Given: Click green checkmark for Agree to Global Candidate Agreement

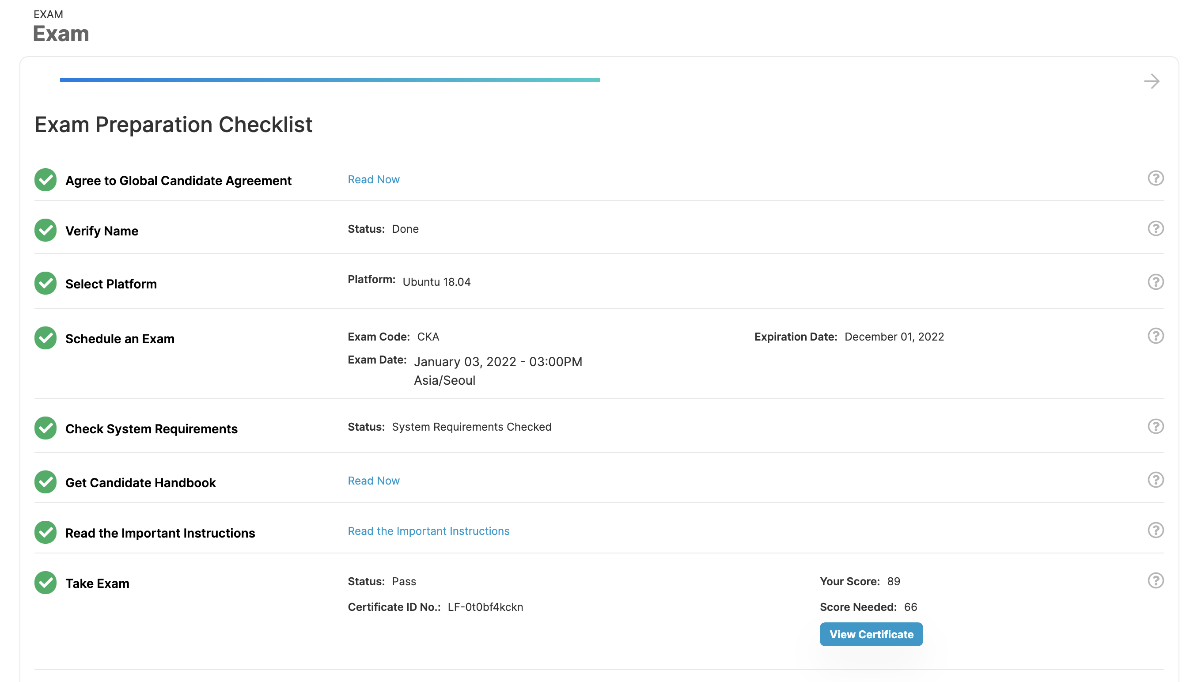Looking at the screenshot, I should (x=45, y=180).
